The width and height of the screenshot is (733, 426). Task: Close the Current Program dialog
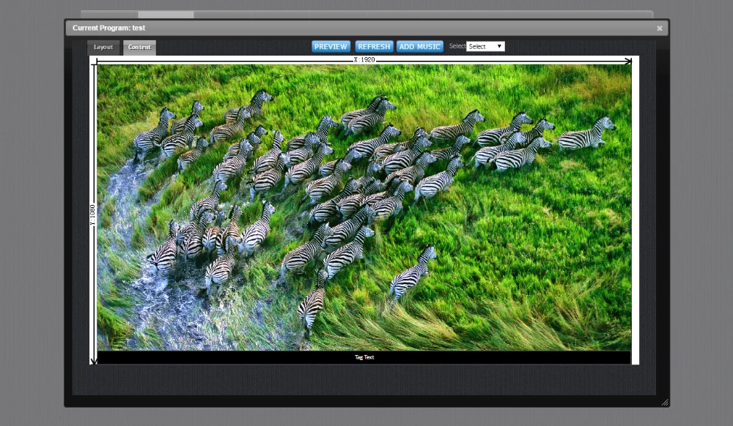(660, 29)
